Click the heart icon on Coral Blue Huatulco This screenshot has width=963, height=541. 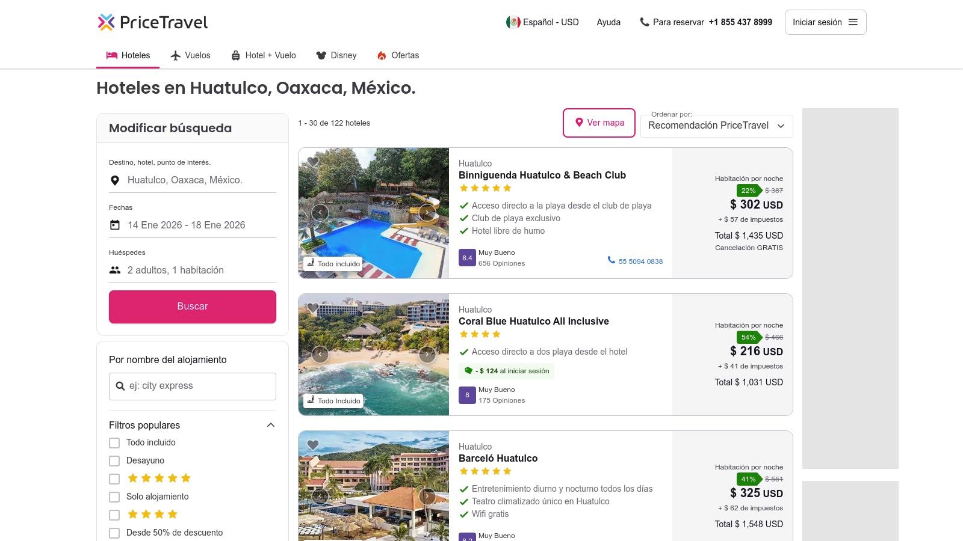[x=312, y=308]
